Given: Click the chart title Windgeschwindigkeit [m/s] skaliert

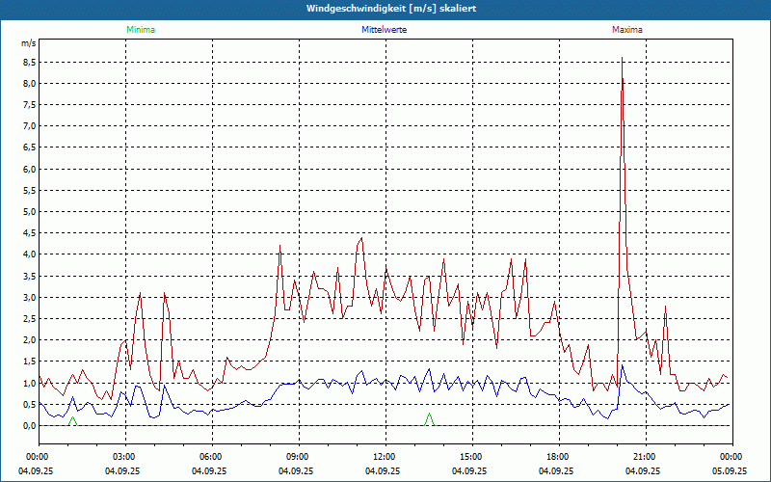Looking at the screenshot, I should (391, 9).
